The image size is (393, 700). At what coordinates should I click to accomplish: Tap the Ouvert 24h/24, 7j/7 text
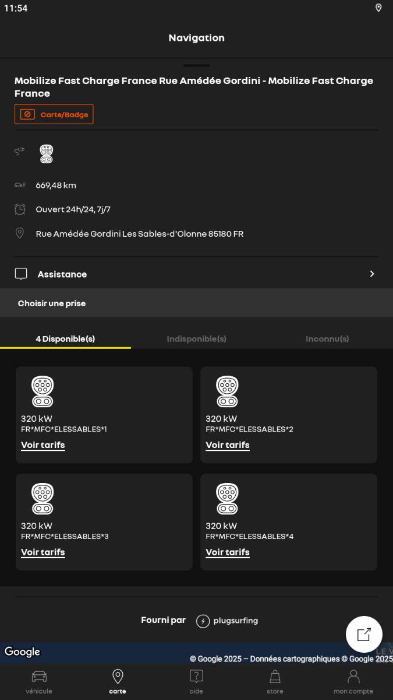[73, 209]
